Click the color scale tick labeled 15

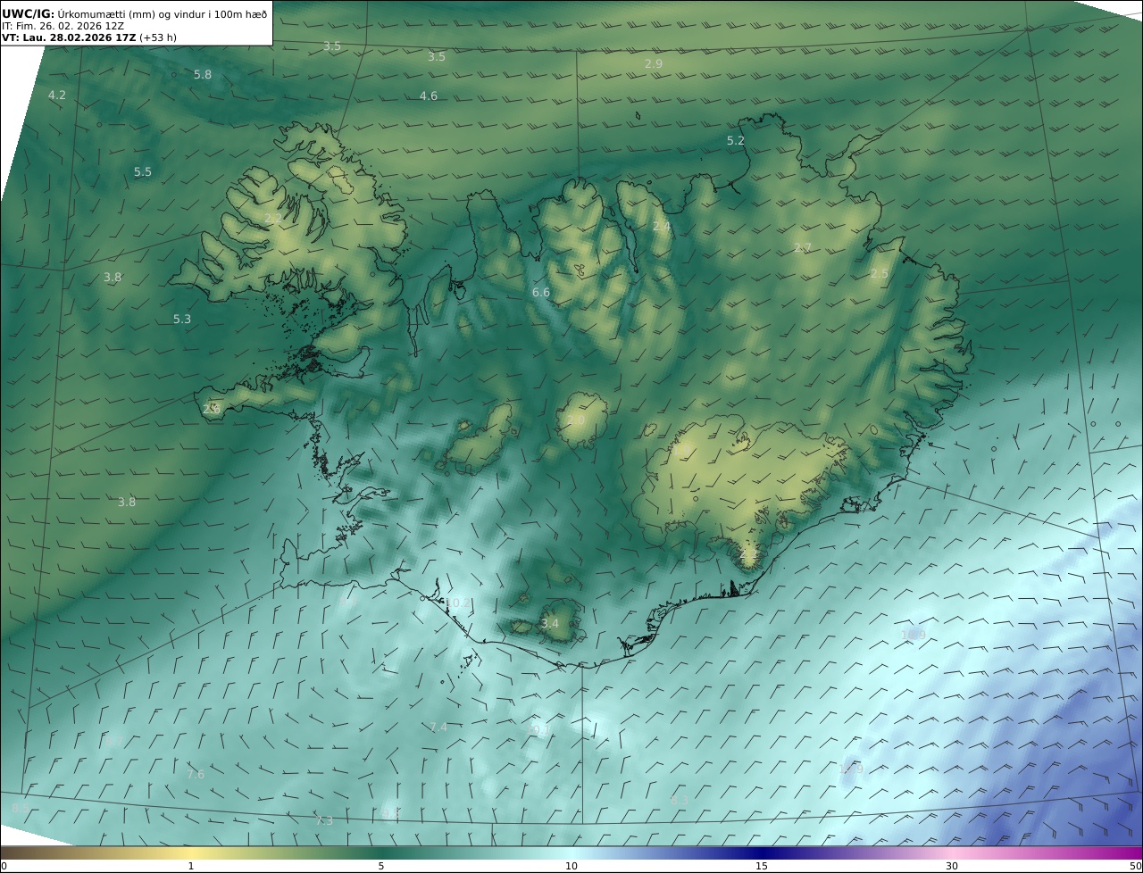[762, 866]
